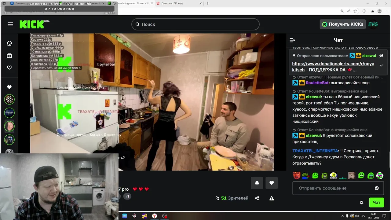Click the irl category tag
The image size is (391, 220).
tap(127, 196)
